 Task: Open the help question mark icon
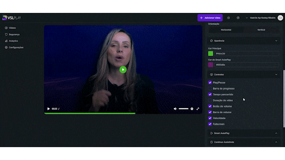pyautogui.click(x=238, y=18)
